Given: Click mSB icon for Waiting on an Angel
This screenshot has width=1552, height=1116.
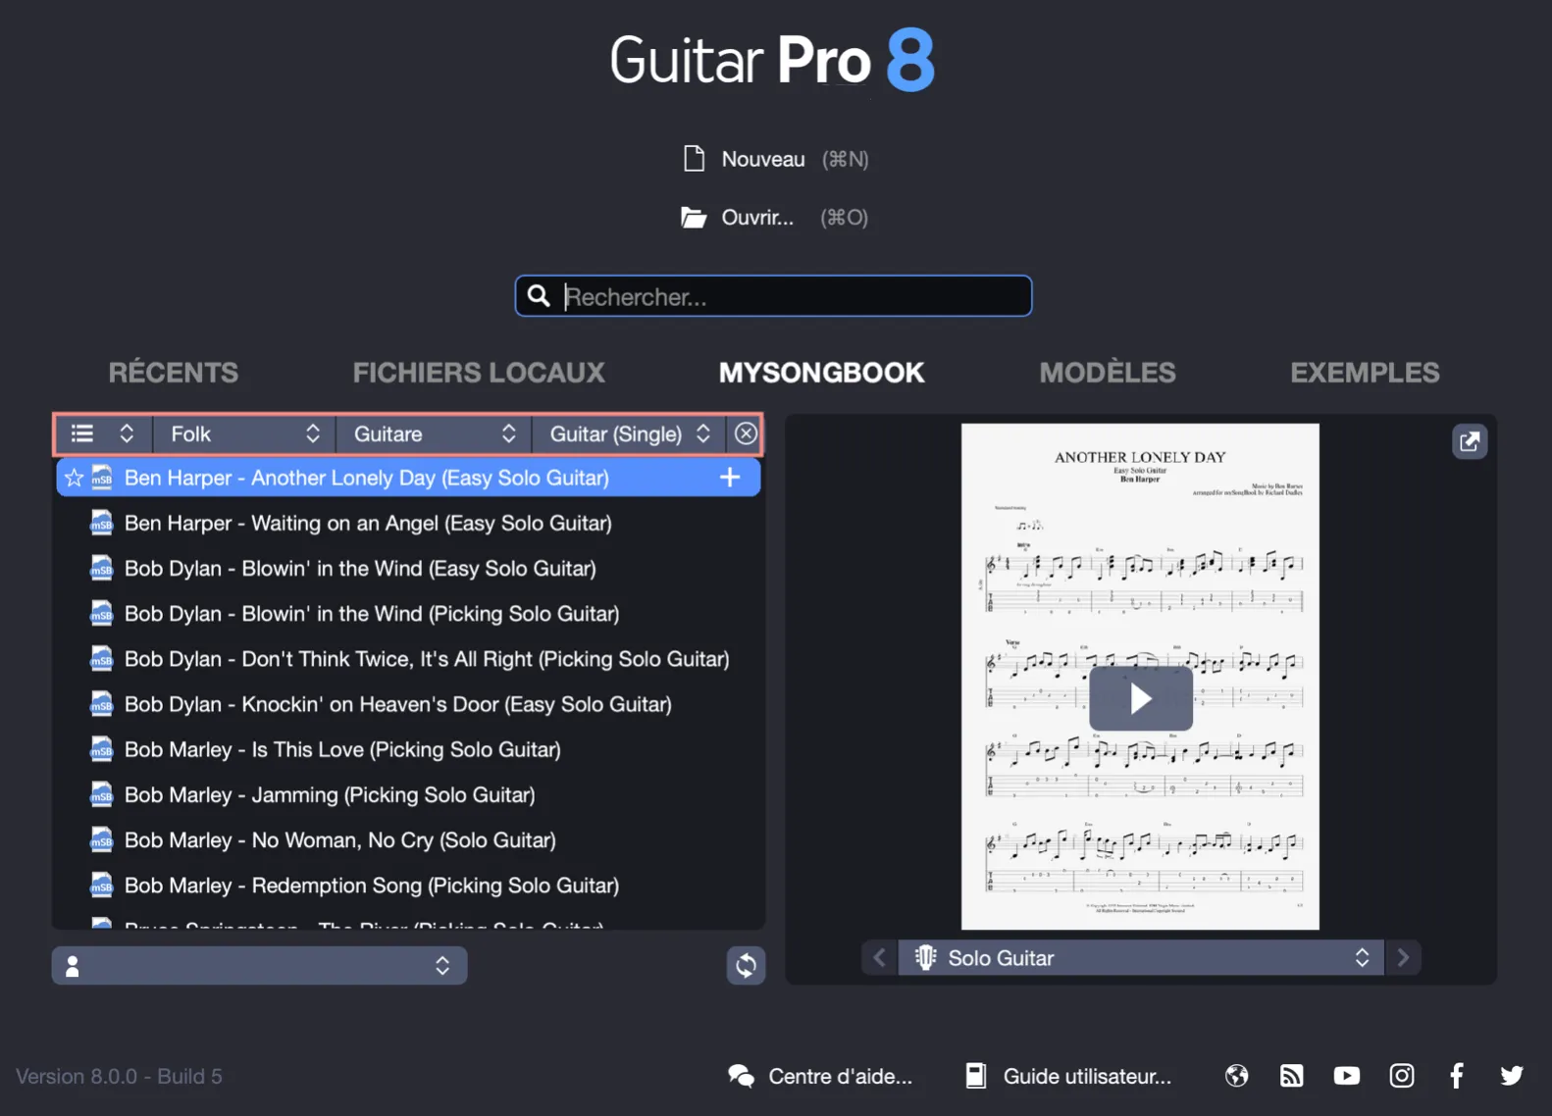Looking at the screenshot, I should point(101,523).
